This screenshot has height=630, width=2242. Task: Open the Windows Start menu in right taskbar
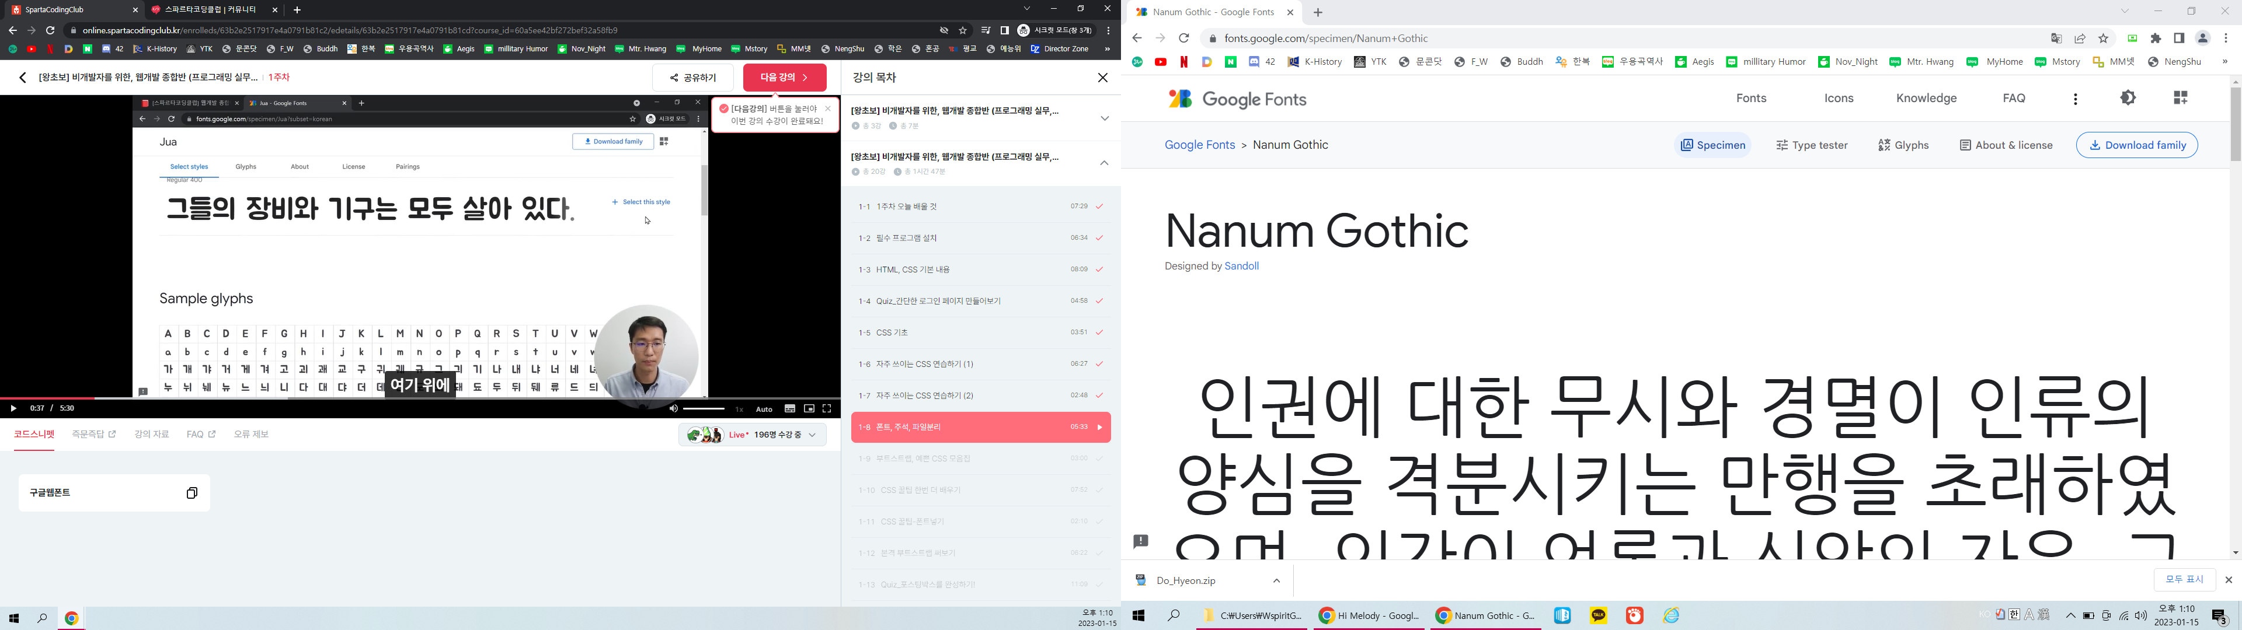pyautogui.click(x=1139, y=615)
